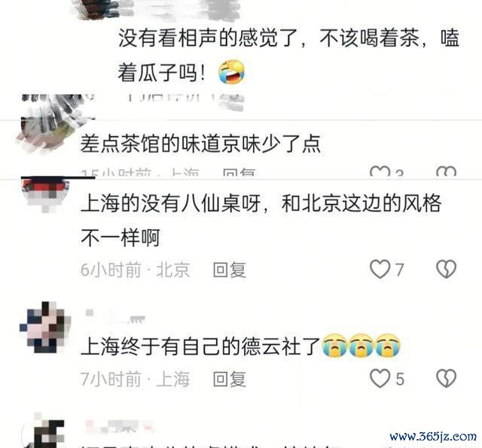This screenshot has width=482, height=448.
Task: Like the 德云社 comment with 5 likes
Action: pos(380,378)
